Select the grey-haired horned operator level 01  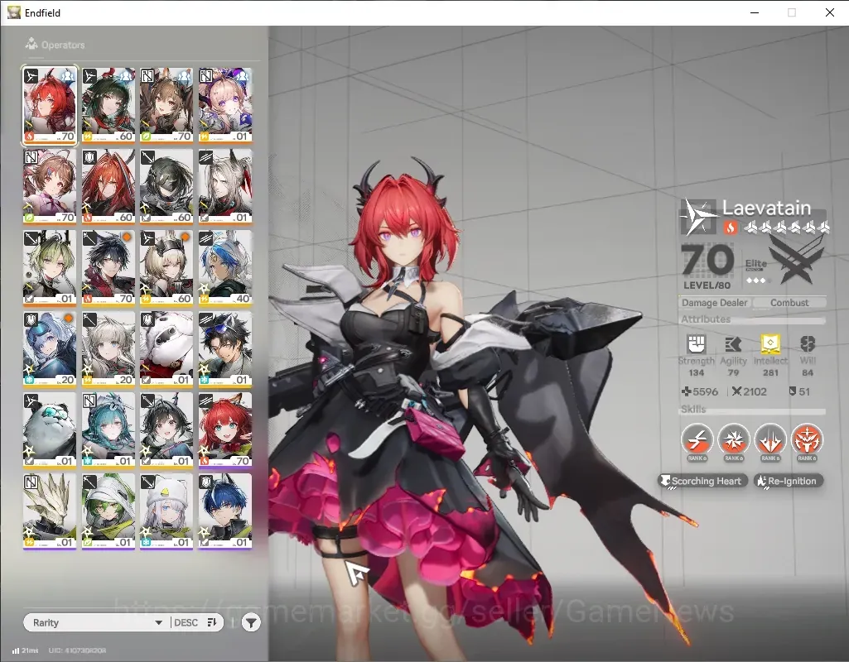tap(225, 186)
